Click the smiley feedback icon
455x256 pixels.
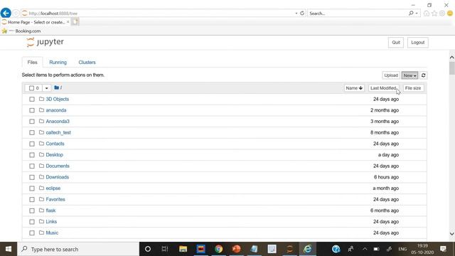[450, 14]
